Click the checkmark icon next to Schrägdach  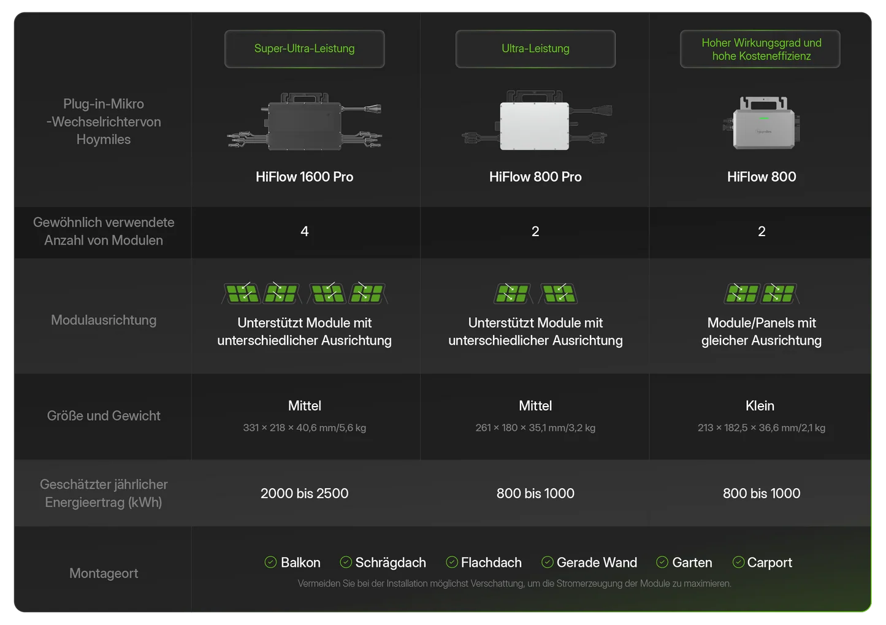pos(346,562)
